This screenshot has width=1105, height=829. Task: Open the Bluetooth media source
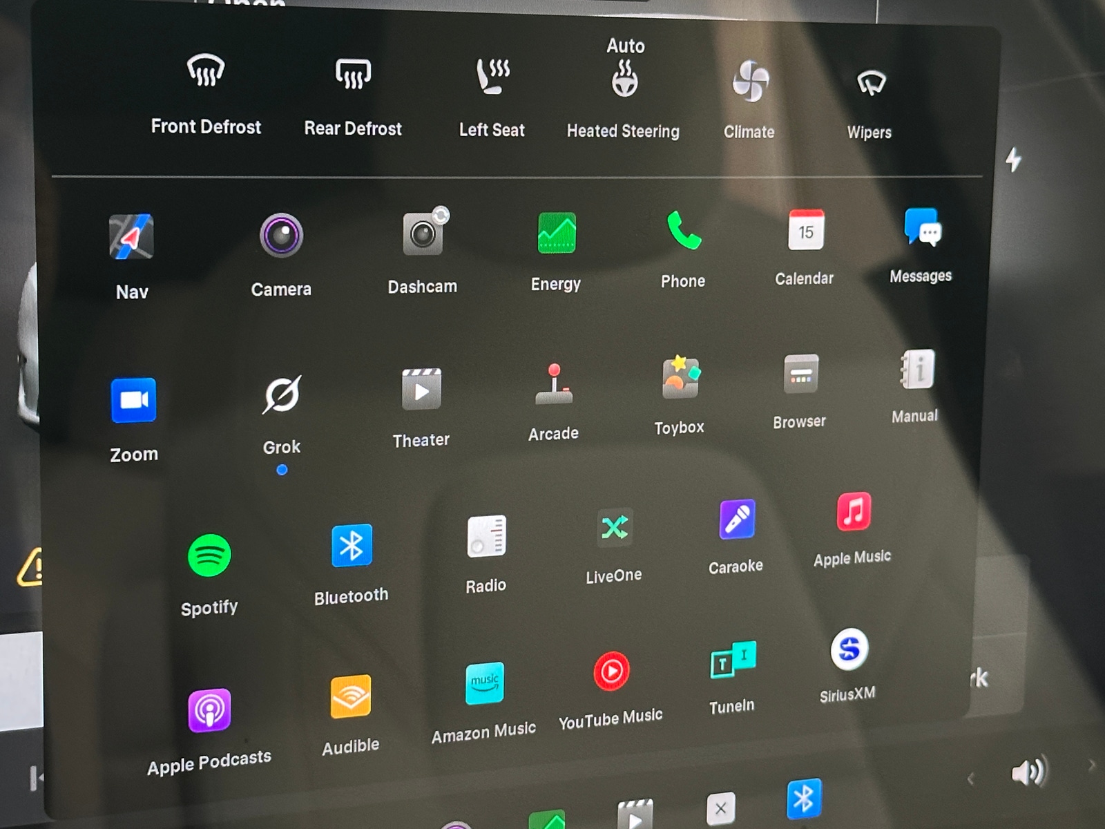coord(352,546)
